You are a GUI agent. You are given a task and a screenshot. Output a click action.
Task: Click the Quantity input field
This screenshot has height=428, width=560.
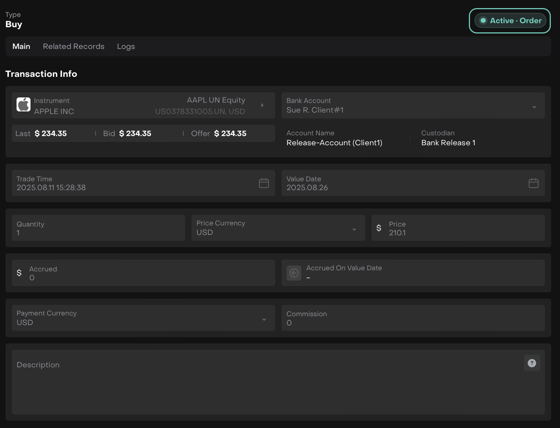click(x=98, y=228)
